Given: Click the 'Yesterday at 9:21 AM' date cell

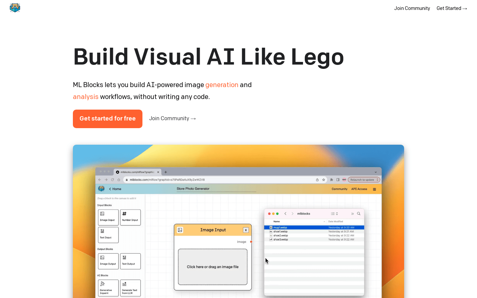Looking at the screenshot, I should (x=341, y=231).
